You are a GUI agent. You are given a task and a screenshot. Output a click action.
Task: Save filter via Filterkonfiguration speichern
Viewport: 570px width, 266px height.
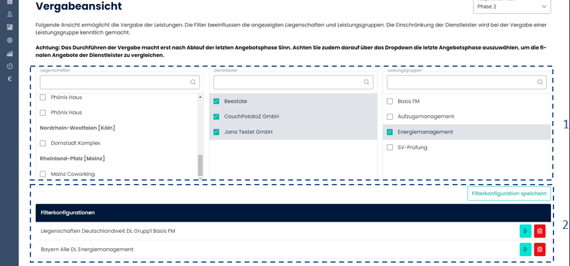(509, 193)
